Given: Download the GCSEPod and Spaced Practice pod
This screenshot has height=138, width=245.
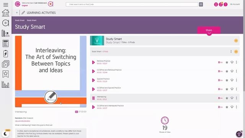Looking at the screenshot, I should tap(232, 89).
